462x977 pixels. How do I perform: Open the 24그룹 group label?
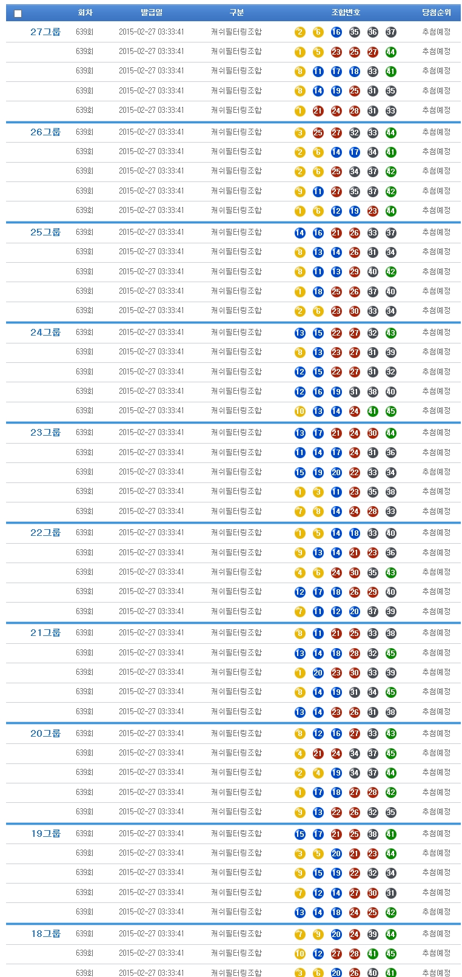click(45, 333)
